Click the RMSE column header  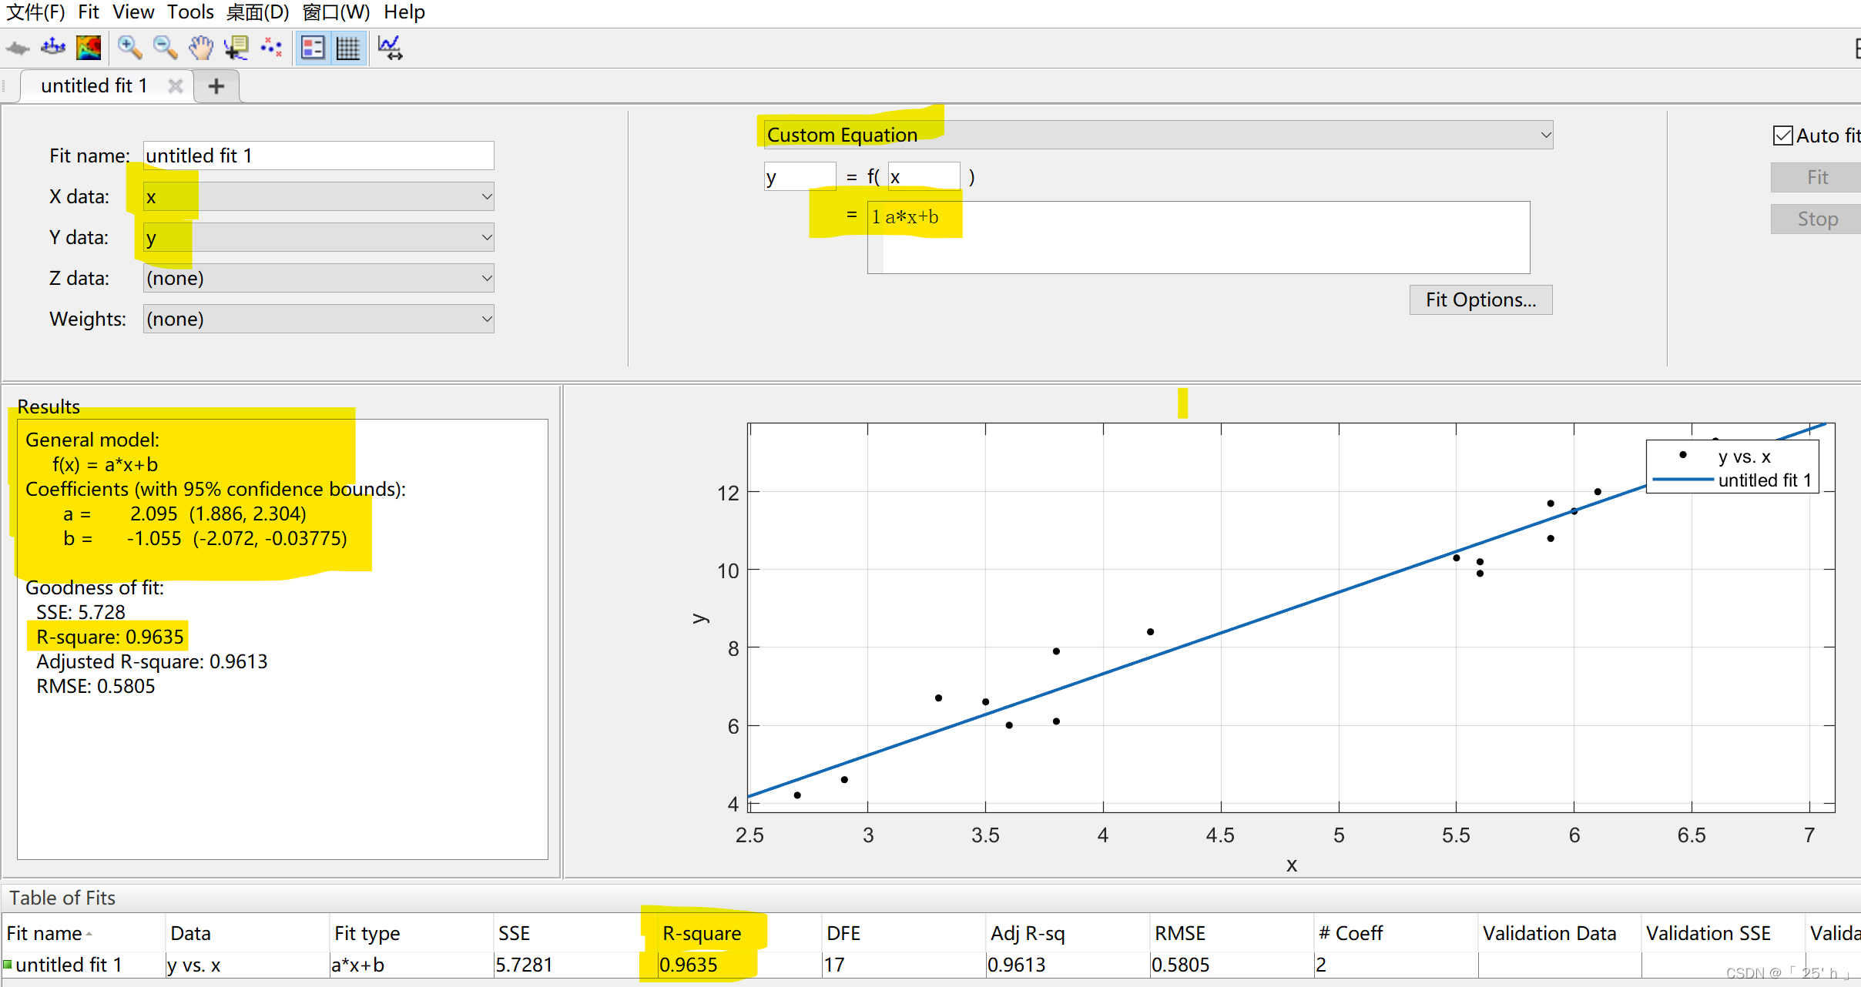pyautogui.click(x=1232, y=933)
